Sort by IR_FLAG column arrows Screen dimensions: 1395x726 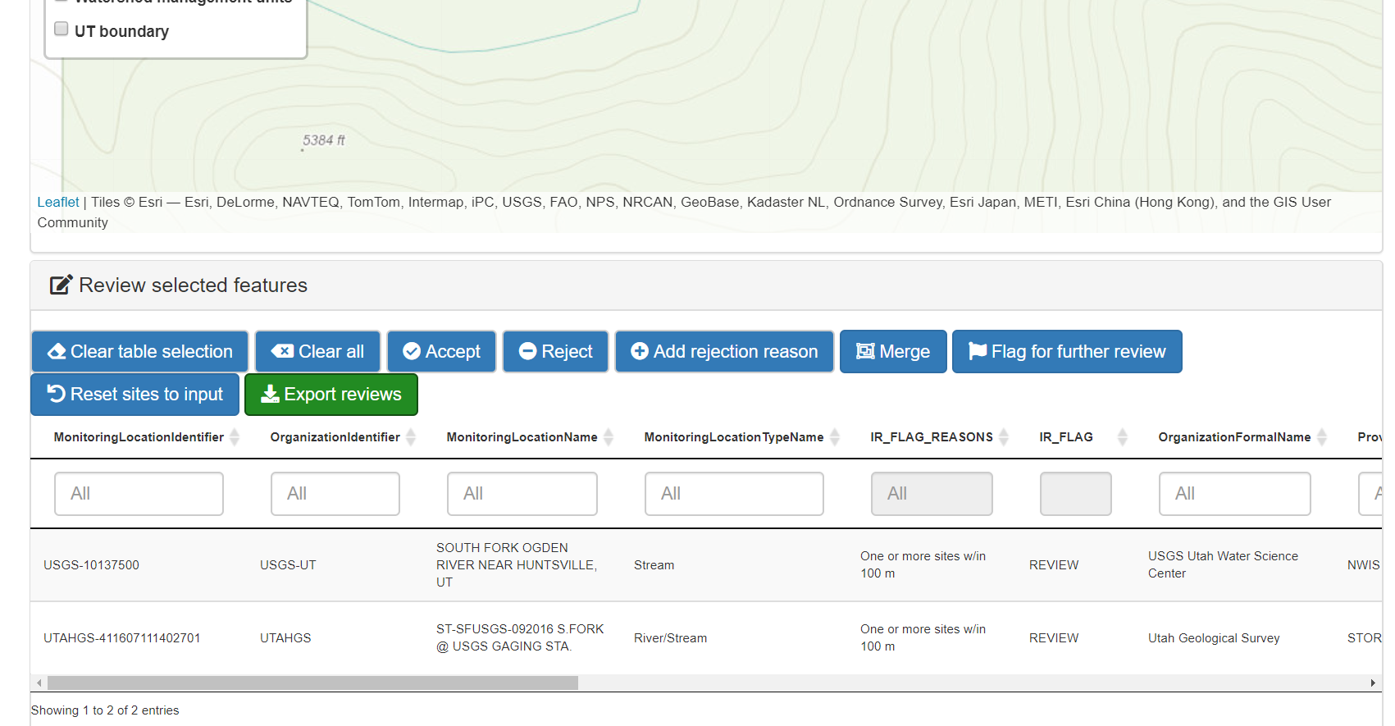(1122, 437)
